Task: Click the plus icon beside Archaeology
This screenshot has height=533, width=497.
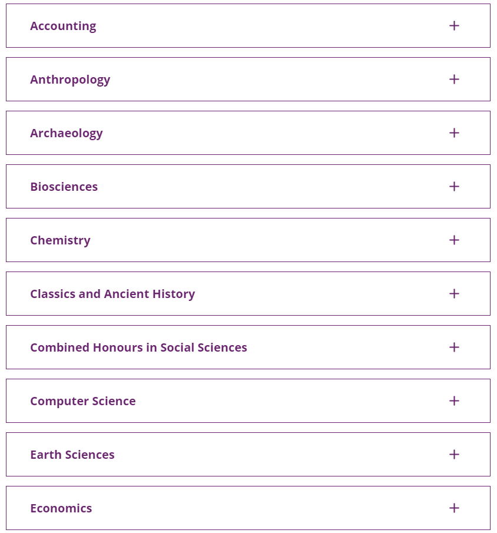Action: coord(454,133)
